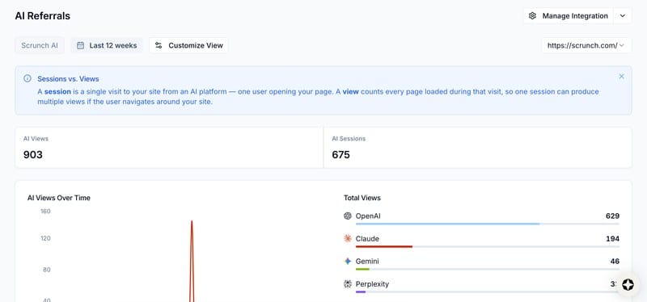Click the green Gemini progress bar
Viewport: 647px width, 302px height.
pos(362,269)
